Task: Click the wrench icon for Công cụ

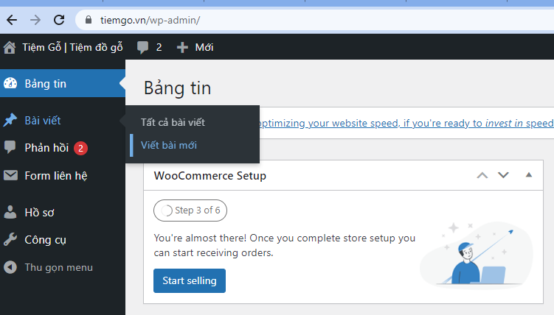Action: (10, 240)
